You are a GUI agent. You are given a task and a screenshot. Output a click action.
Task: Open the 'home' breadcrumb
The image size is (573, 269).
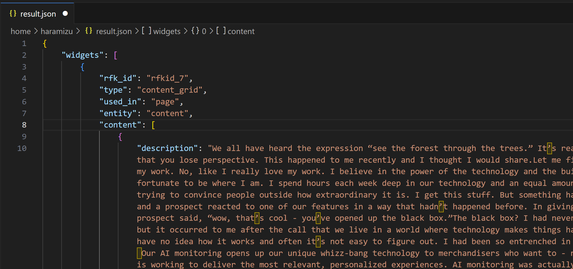click(20, 31)
